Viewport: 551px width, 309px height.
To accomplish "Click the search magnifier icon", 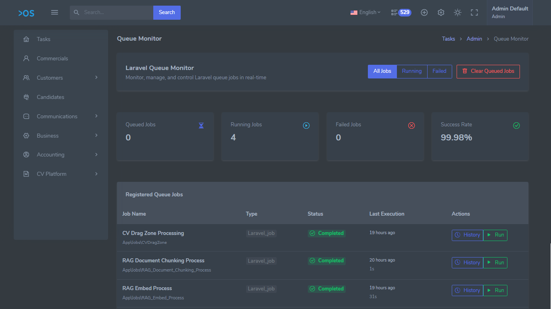I will (77, 12).
